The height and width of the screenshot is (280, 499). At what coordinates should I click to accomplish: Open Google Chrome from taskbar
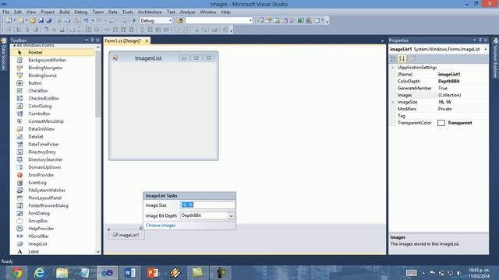17,273
